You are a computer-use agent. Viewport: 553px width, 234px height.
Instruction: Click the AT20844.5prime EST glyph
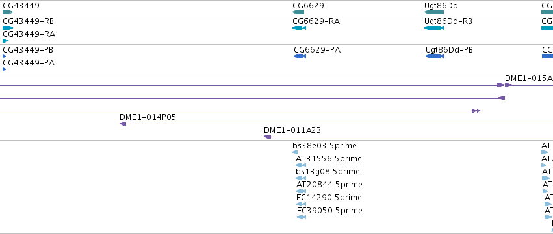(301, 191)
